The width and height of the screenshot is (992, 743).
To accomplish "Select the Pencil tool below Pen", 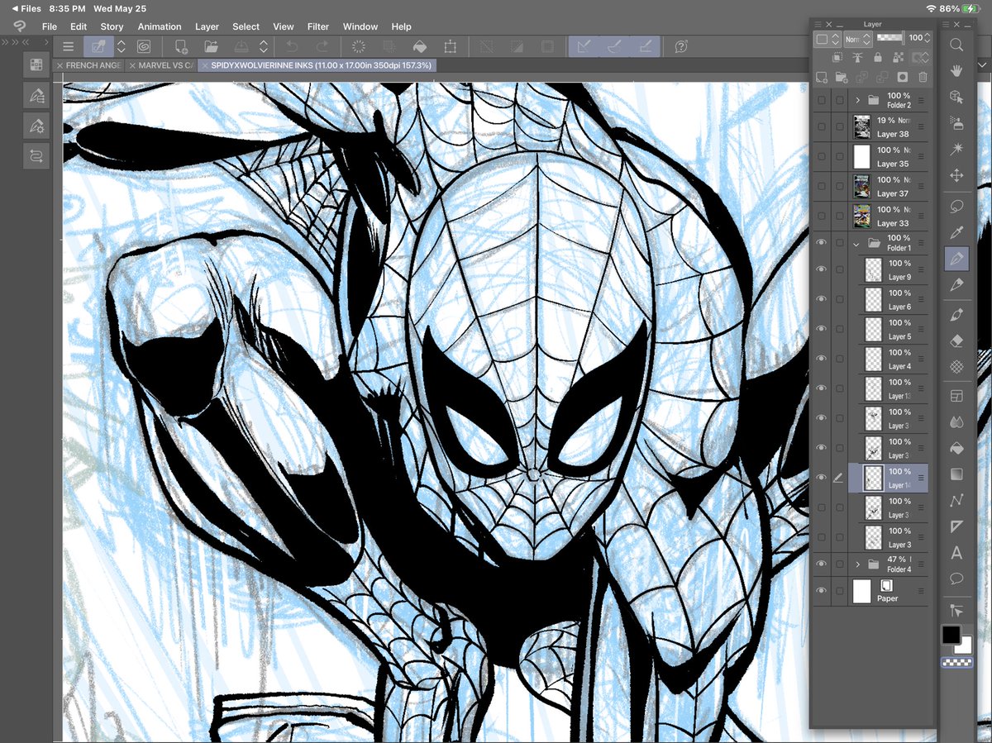I will point(956,284).
